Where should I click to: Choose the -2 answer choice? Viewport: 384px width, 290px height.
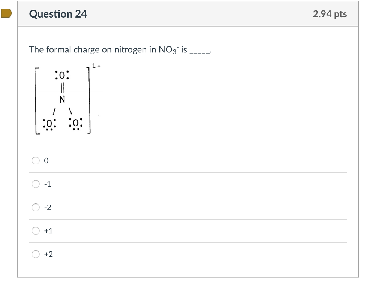click(x=36, y=207)
